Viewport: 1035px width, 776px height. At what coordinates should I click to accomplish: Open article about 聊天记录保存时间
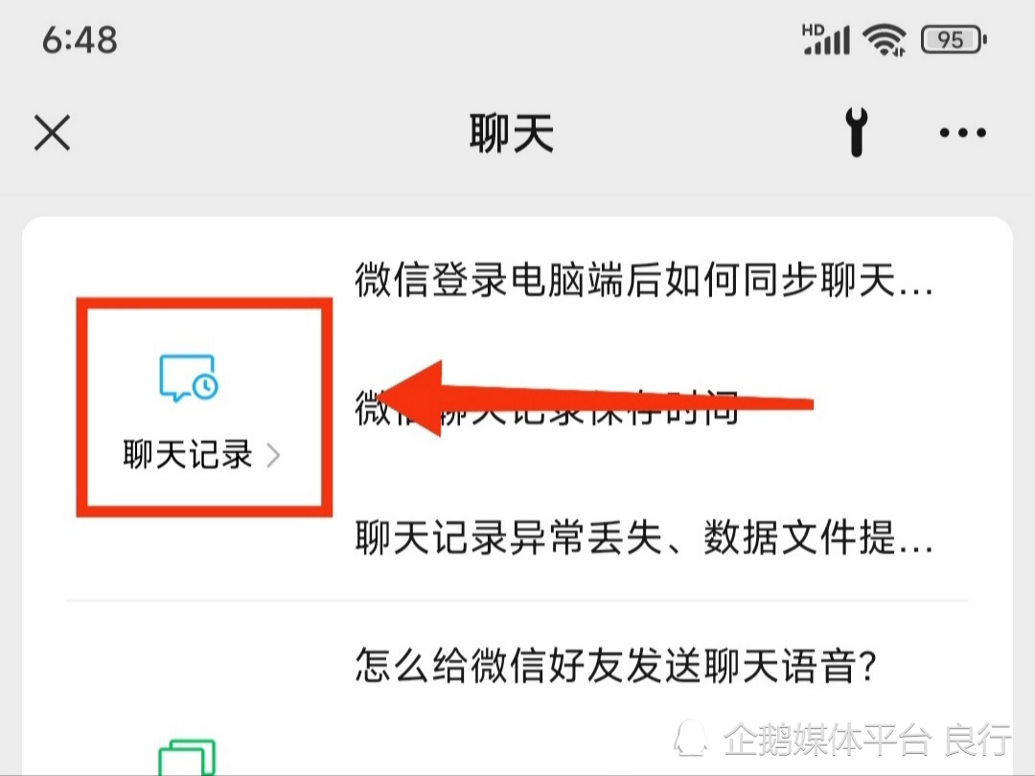[x=546, y=408]
